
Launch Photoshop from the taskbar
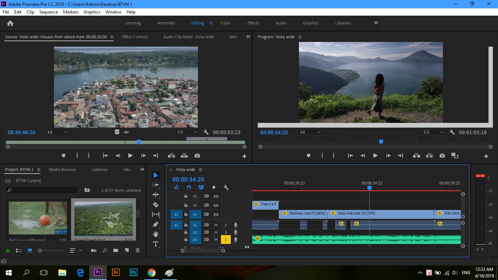(x=133, y=272)
